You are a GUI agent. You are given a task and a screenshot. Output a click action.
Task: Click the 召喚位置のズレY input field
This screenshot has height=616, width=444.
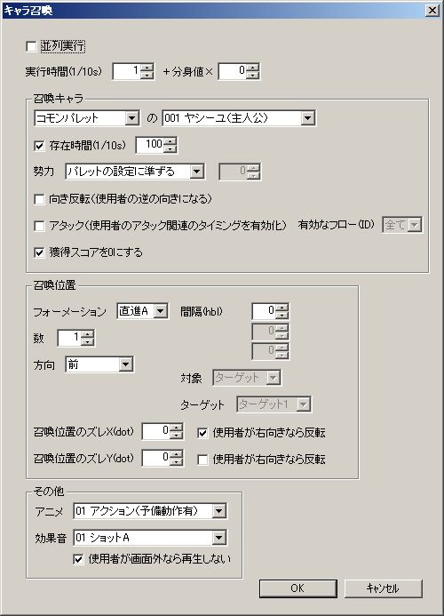(156, 458)
